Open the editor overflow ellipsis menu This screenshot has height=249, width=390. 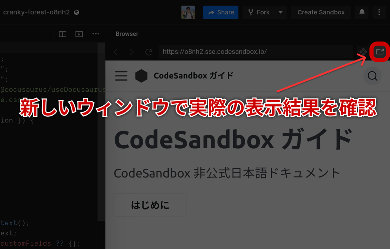click(x=96, y=33)
